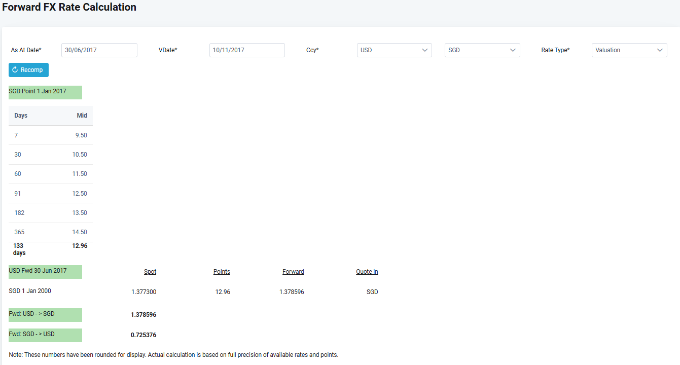680x365 pixels.
Task: Open the SGD currency dropdown
Action: tap(482, 50)
